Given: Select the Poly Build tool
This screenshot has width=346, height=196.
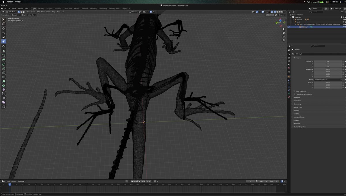Looking at the screenshot, I should click(4, 81).
